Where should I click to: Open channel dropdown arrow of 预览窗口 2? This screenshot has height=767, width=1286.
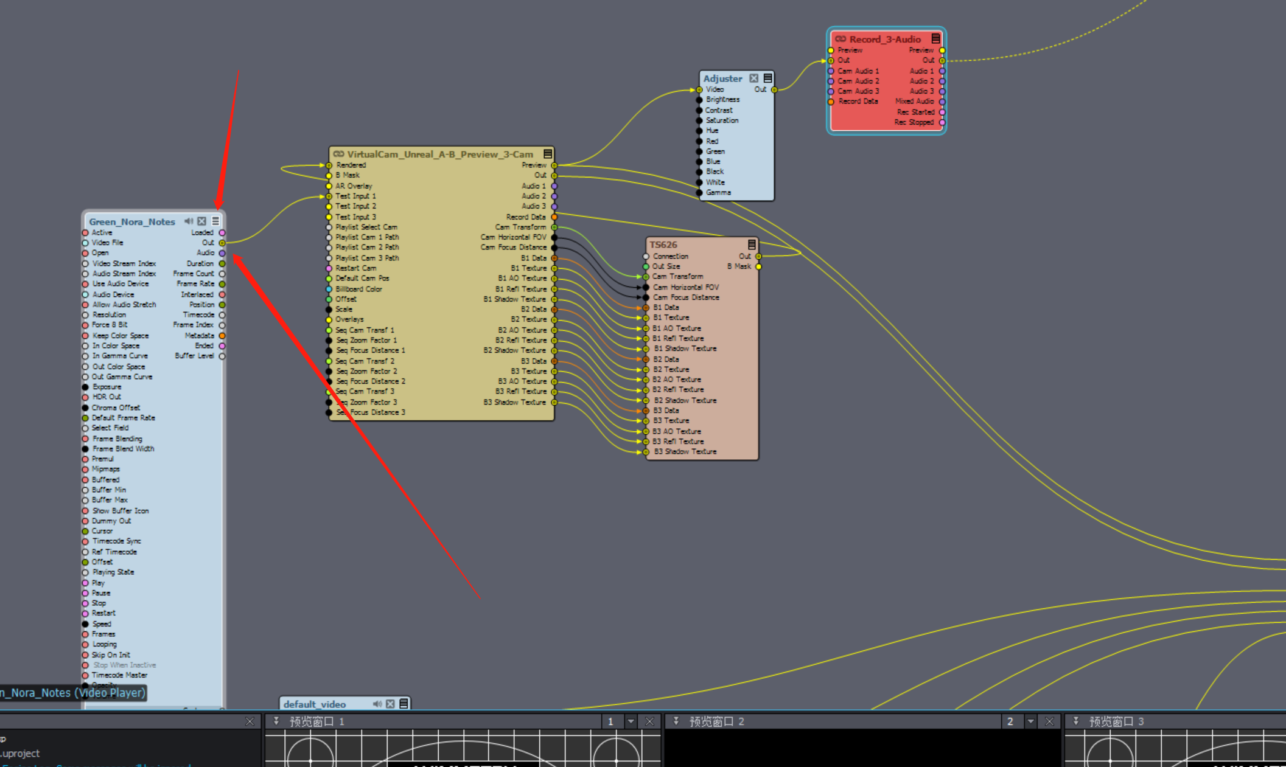(x=1031, y=721)
